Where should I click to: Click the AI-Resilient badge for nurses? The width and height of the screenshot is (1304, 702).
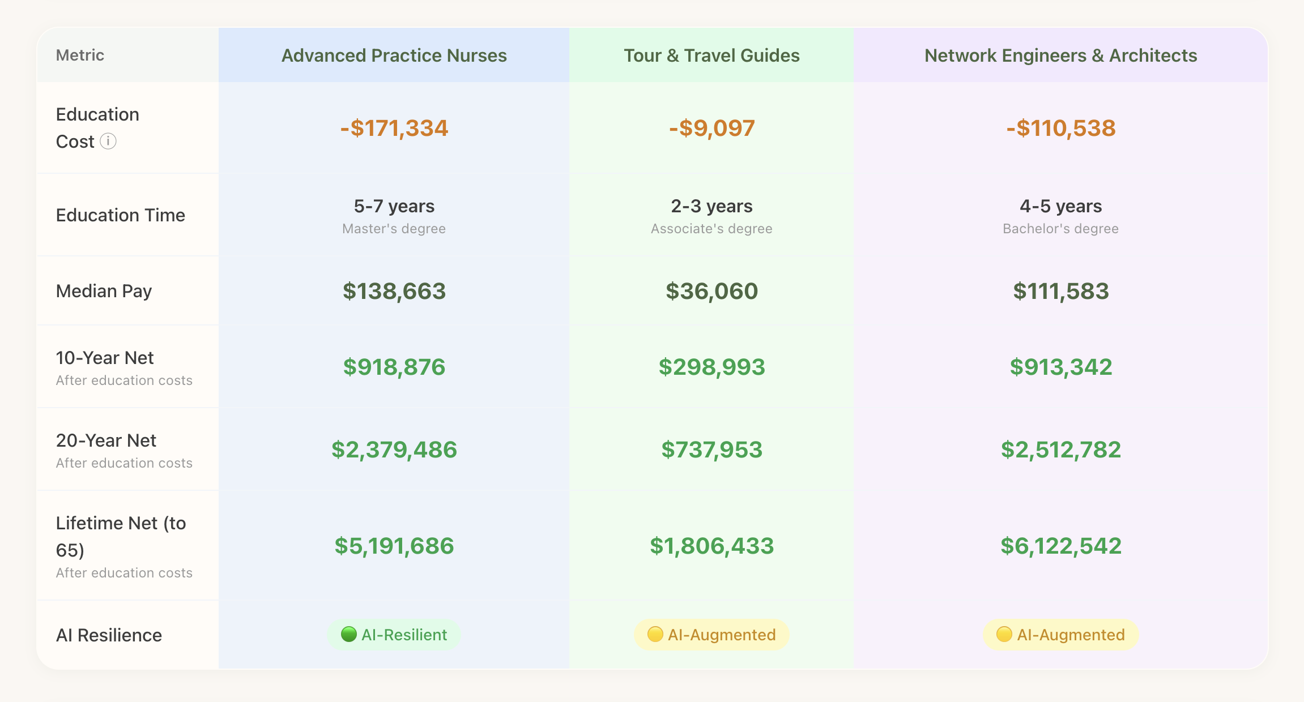point(394,635)
